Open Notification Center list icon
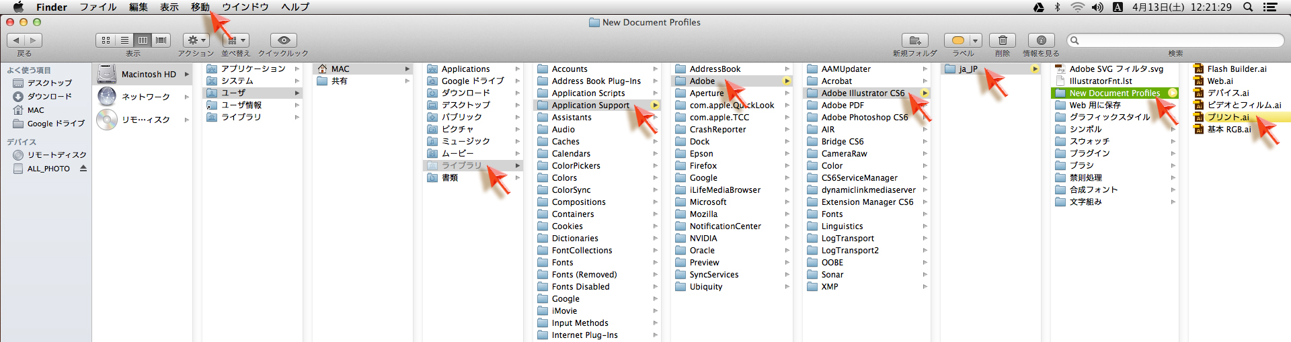 pos(1270,7)
